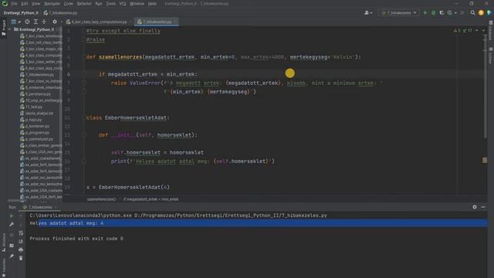The image size is (494, 278).
Task: Toggle fold marker at line 11 class definition
Action: click(84, 118)
